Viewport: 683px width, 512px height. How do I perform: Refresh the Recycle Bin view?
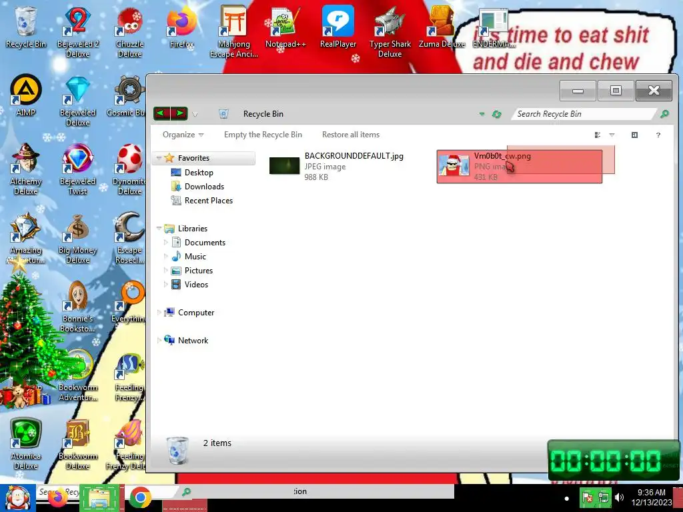click(496, 114)
